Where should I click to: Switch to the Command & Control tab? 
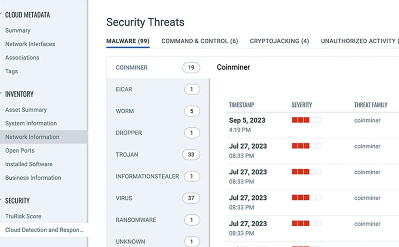tap(200, 41)
